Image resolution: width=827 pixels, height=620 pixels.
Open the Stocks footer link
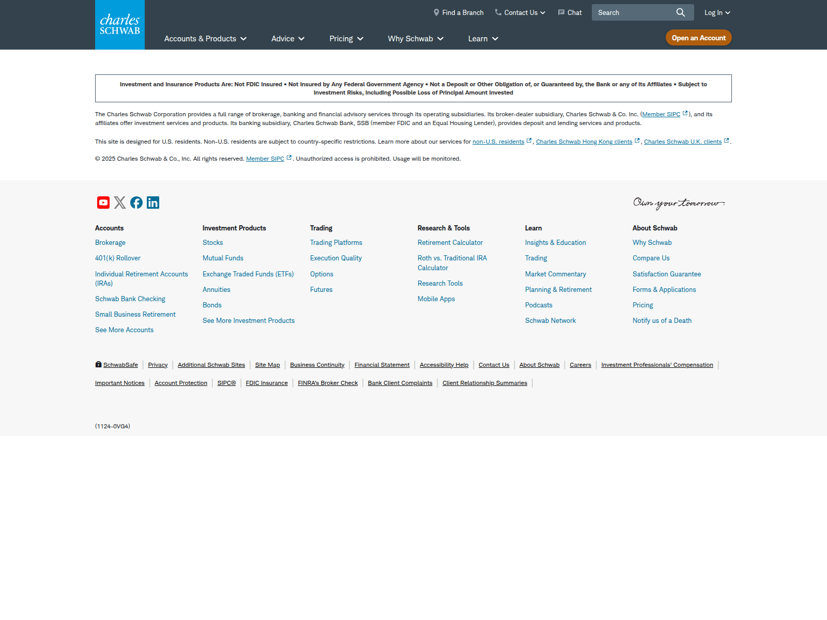point(213,242)
